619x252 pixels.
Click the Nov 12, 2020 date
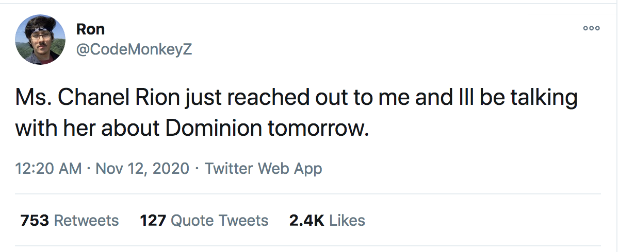(142, 168)
